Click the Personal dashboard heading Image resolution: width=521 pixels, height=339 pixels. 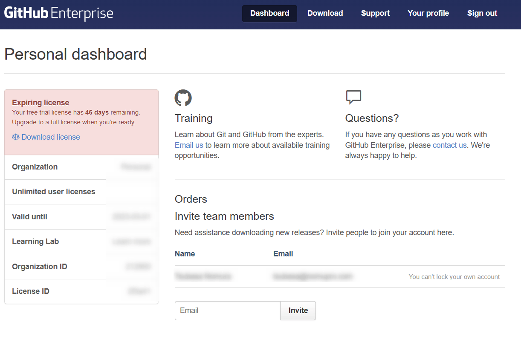pos(75,54)
